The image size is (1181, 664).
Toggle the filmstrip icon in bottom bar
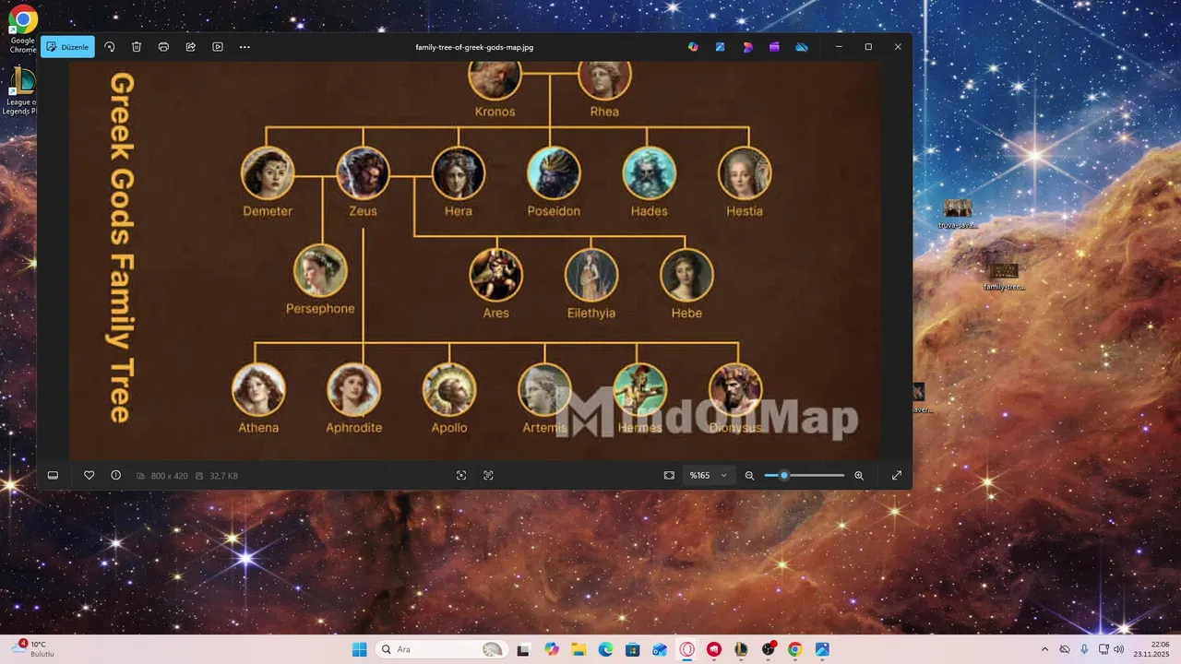[x=54, y=475]
